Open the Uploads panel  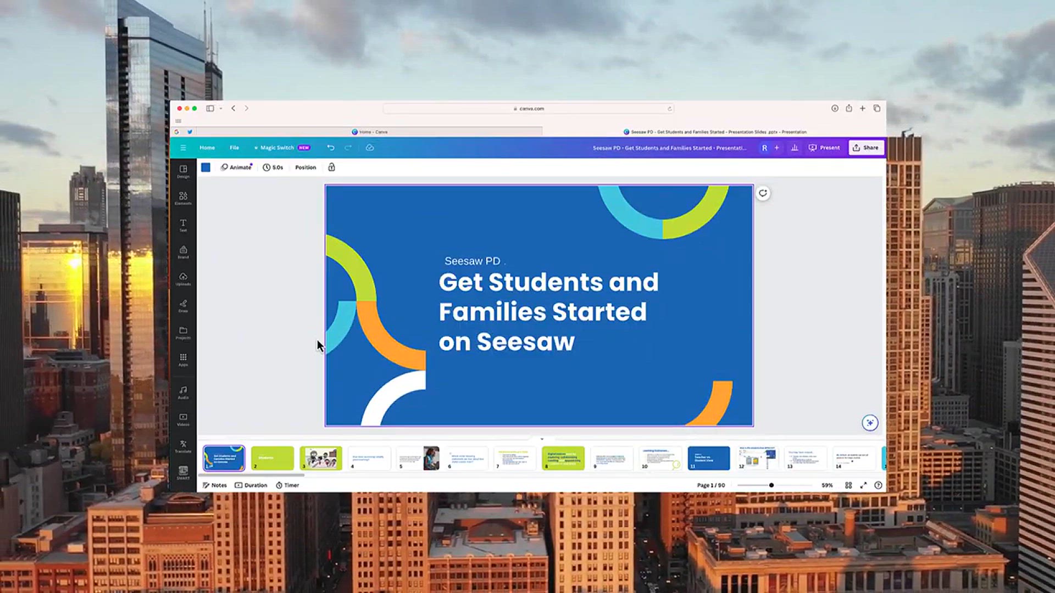click(x=183, y=279)
